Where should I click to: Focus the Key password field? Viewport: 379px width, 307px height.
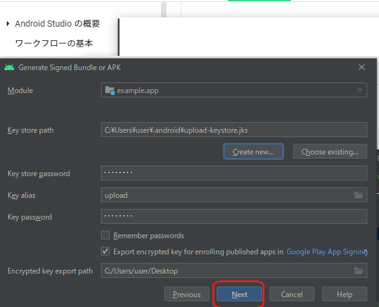[x=233, y=216]
